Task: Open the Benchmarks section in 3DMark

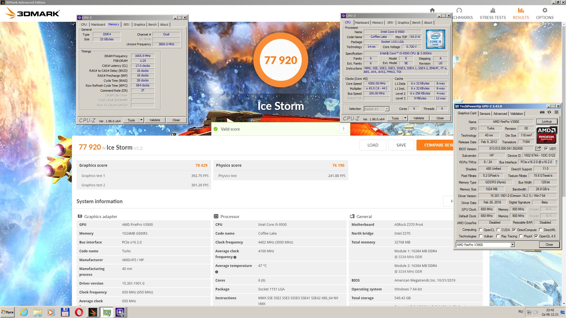Action: tap(462, 14)
